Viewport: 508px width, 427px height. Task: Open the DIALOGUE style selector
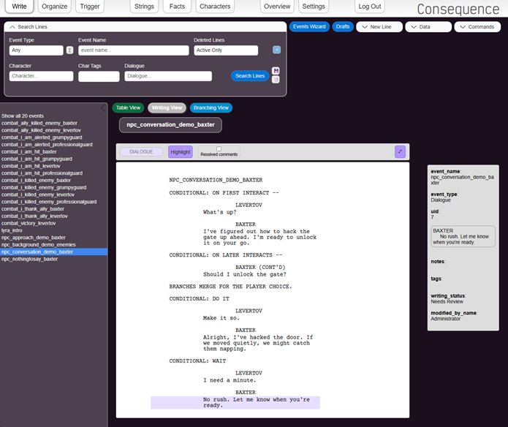(141, 151)
